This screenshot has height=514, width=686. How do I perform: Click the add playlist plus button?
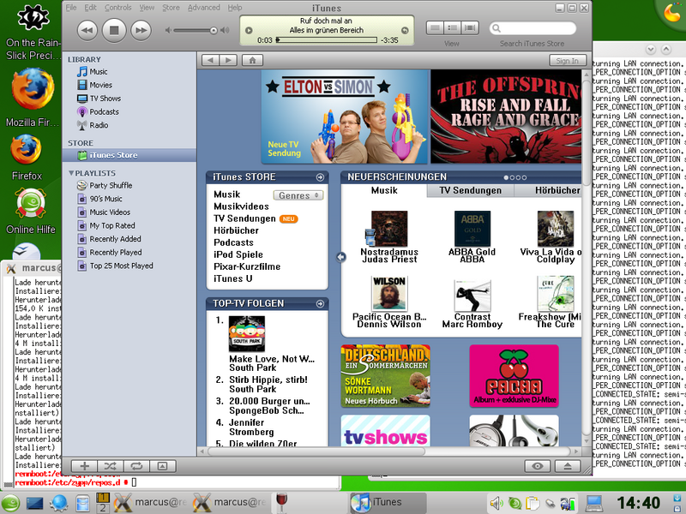(84, 466)
